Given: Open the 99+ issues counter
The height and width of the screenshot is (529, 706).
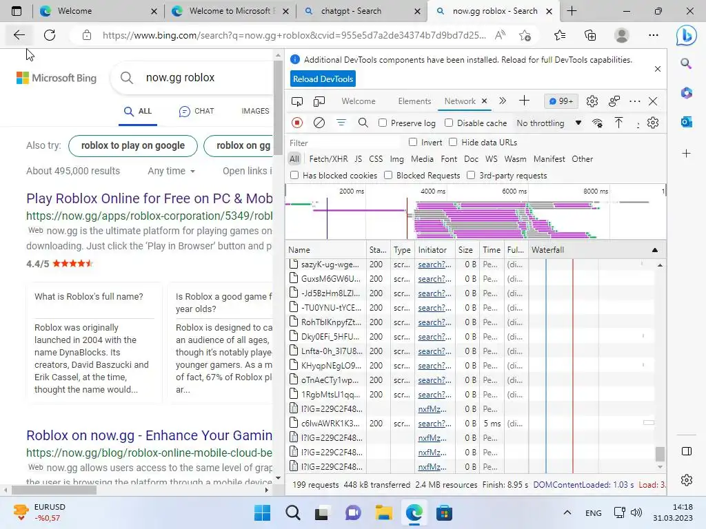Looking at the screenshot, I should pyautogui.click(x=561, y=101).
